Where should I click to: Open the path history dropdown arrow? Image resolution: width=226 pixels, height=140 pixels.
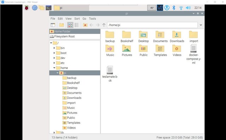(201, 25)
